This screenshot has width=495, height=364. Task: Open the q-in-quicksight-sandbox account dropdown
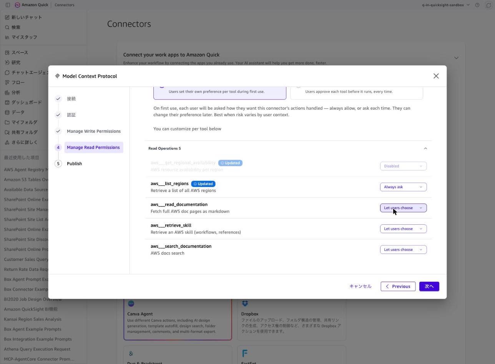(x=446, y=5)
